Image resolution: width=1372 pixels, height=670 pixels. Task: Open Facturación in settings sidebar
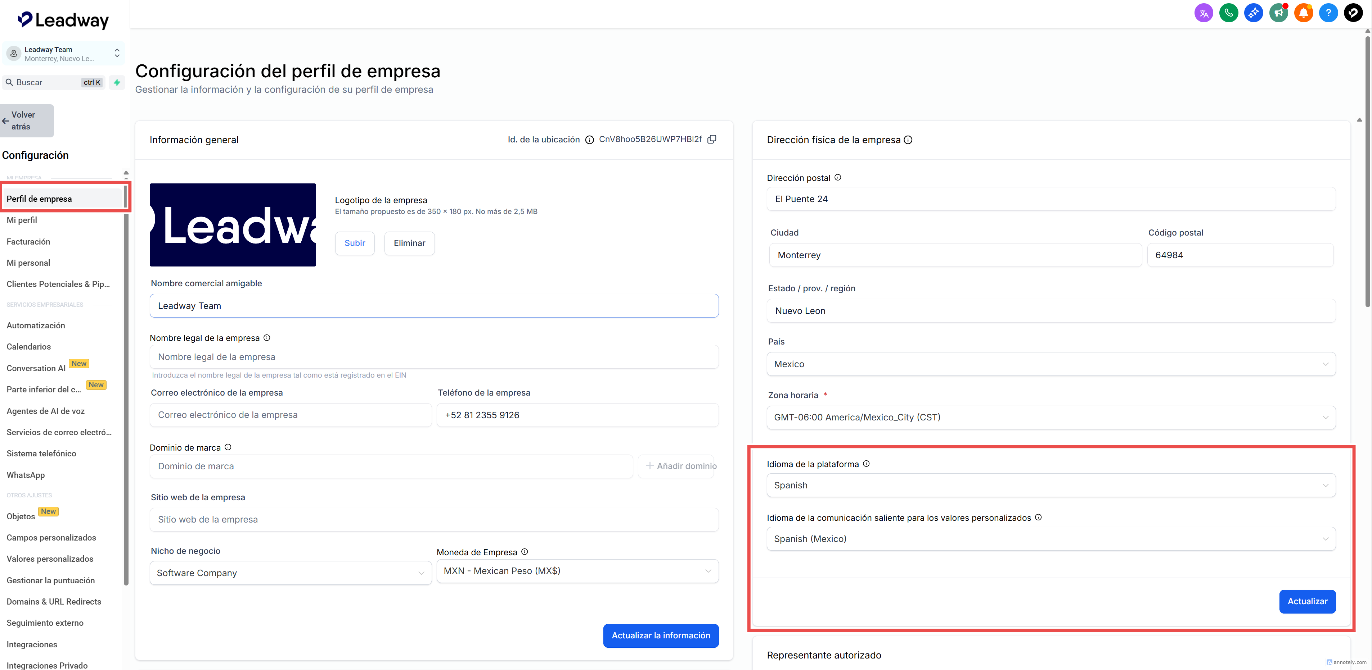pyautogui.click(x=28, y=242)
